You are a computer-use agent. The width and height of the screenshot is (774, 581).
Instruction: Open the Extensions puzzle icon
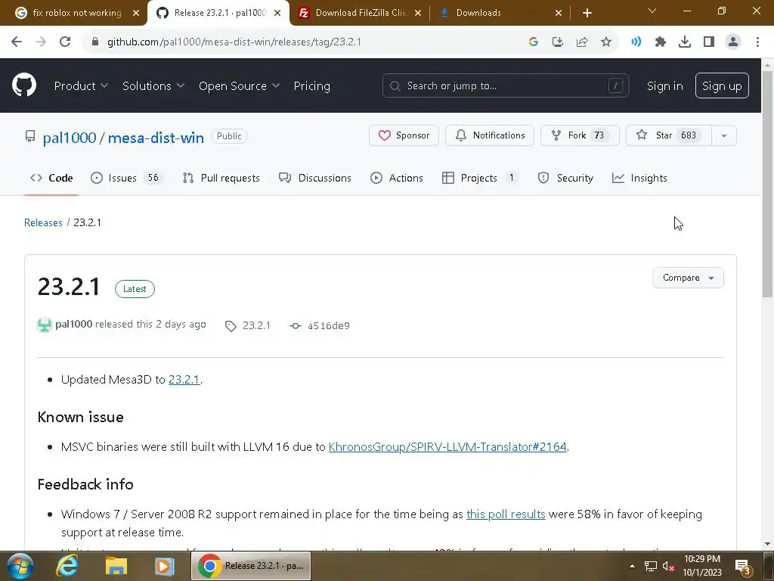(x=661, y=42)
